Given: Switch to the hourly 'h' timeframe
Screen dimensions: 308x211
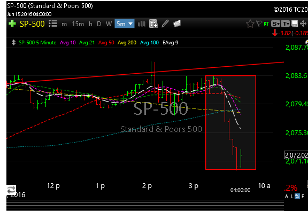Looking at the screenshot, I should pos(90,24).
